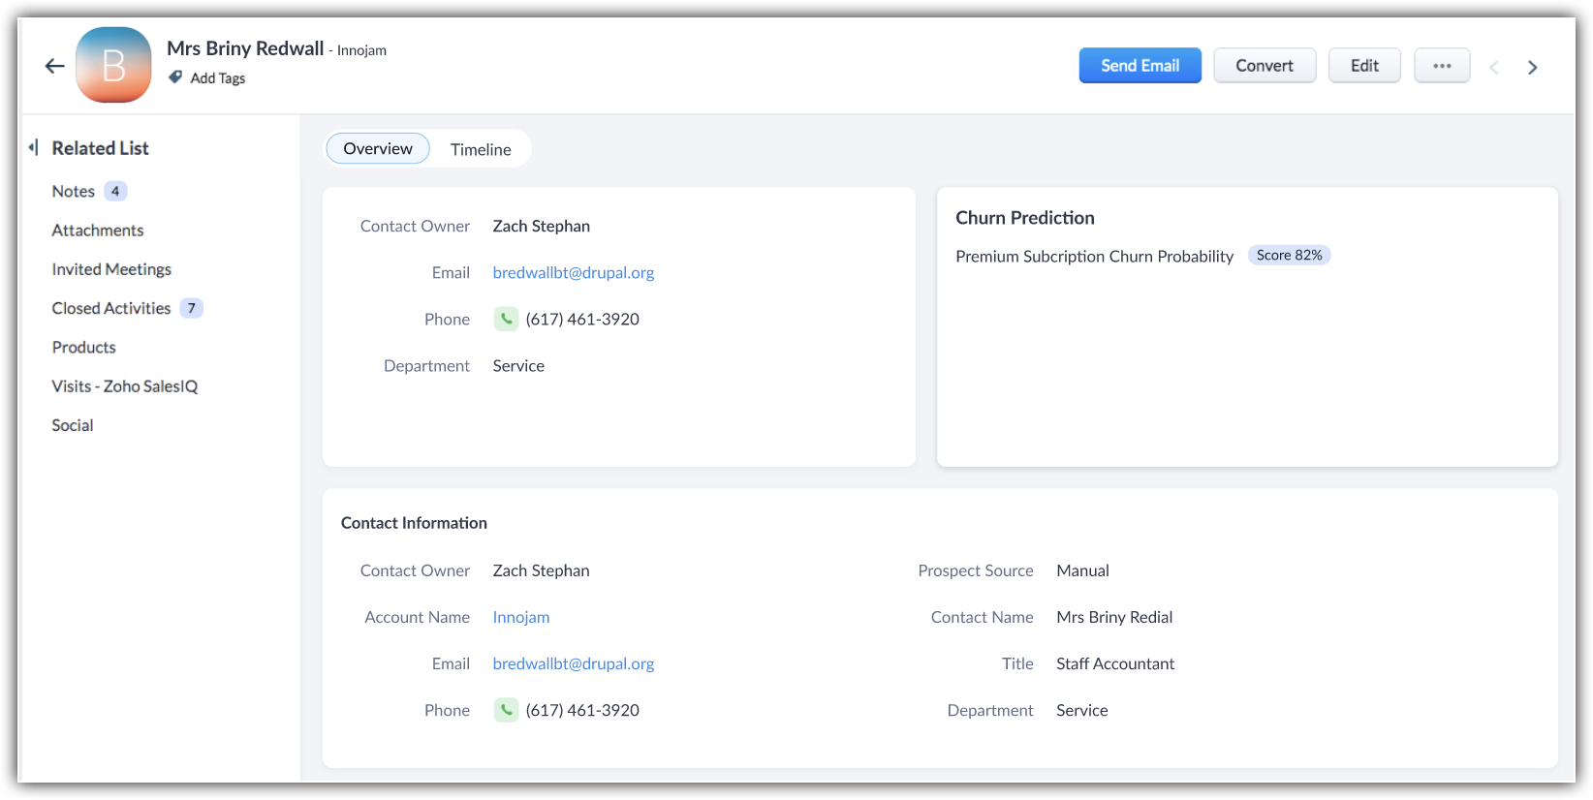
Task: Click the email link in overview card
Action: point(573,273)
